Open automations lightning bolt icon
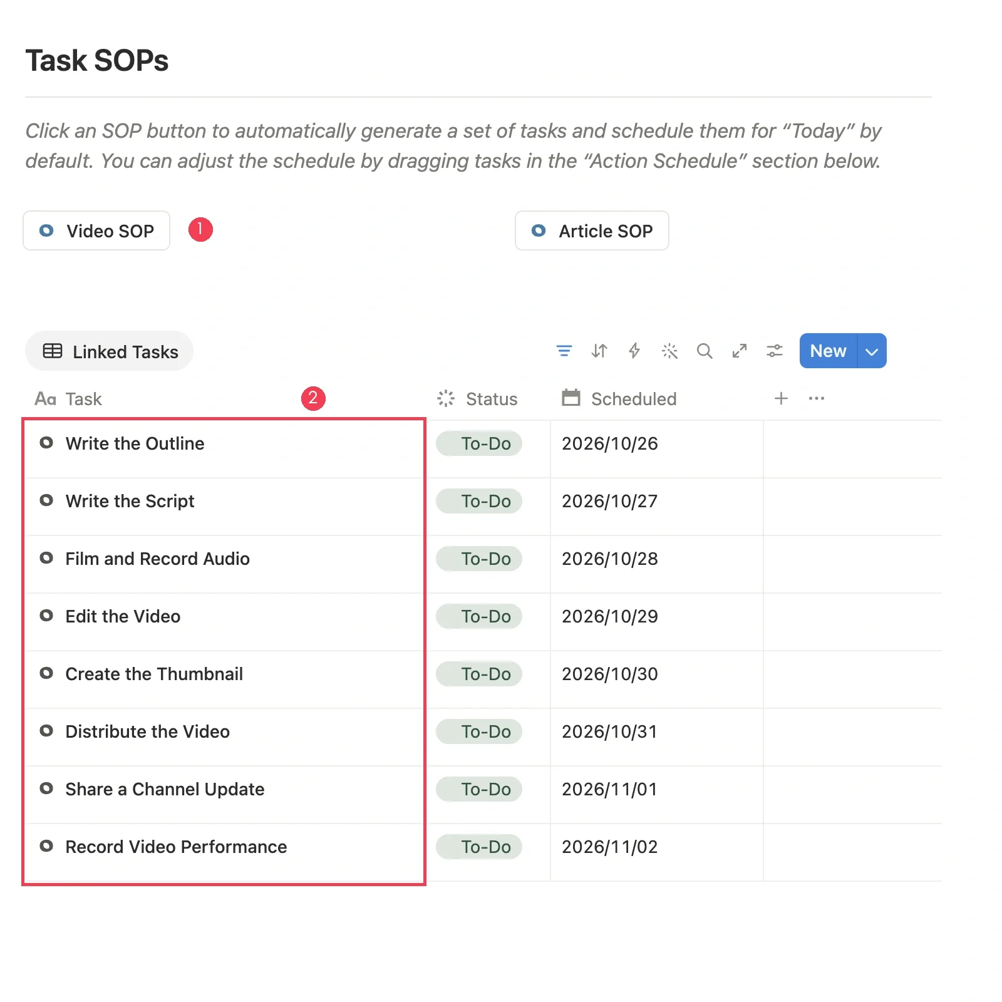This screenshot has height=1002, width=1002. pyautogui.click(x=634, y=351)
